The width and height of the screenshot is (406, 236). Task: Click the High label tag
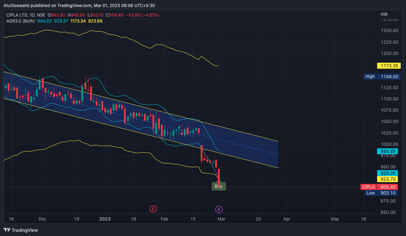pos(370,76)
